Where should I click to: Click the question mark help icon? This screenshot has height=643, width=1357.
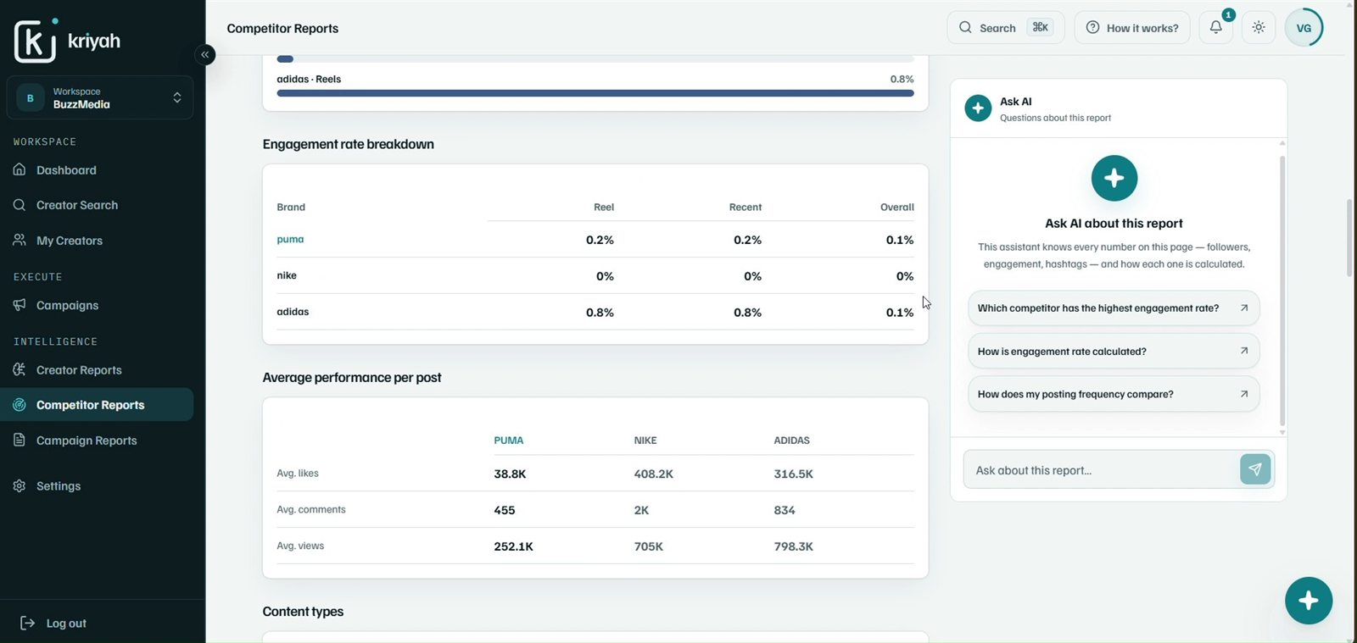click(x=1092, y=27)
